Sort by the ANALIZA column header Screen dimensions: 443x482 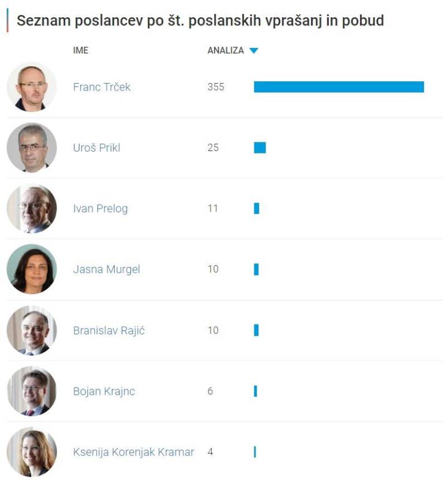pyautogui.click(x=226, y=50)
